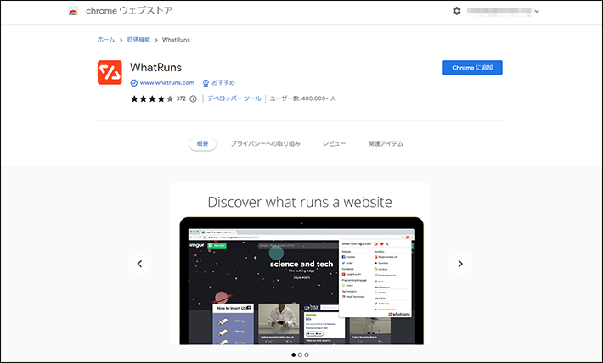This screenshot has height=363, width=603.
Task: Expand the account dropdown arrow
Action: 537,12
